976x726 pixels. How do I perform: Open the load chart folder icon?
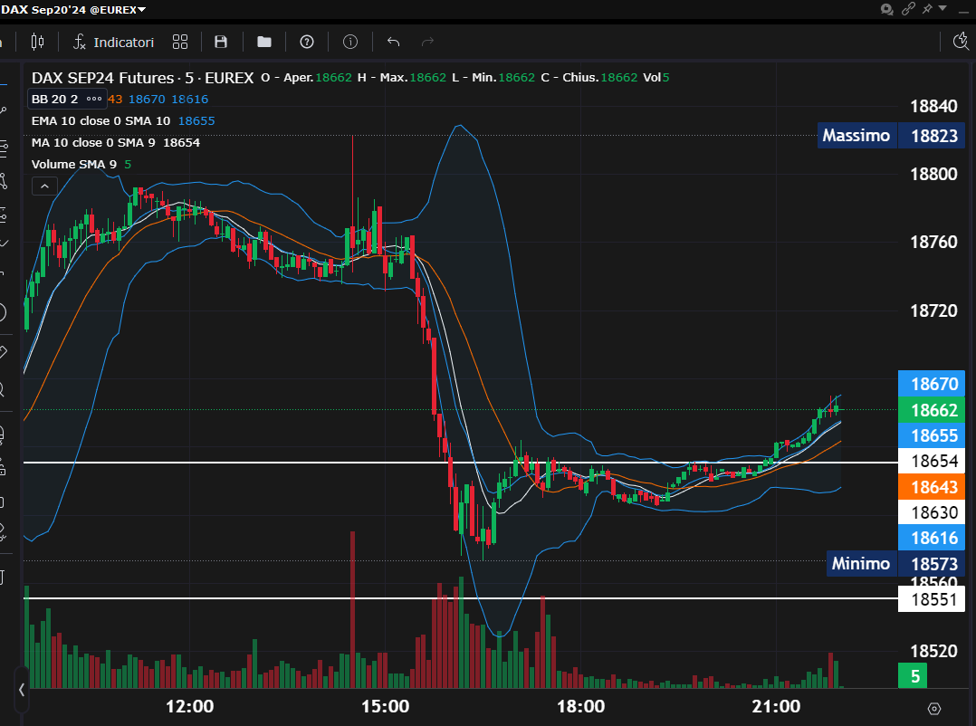point(263,42)
